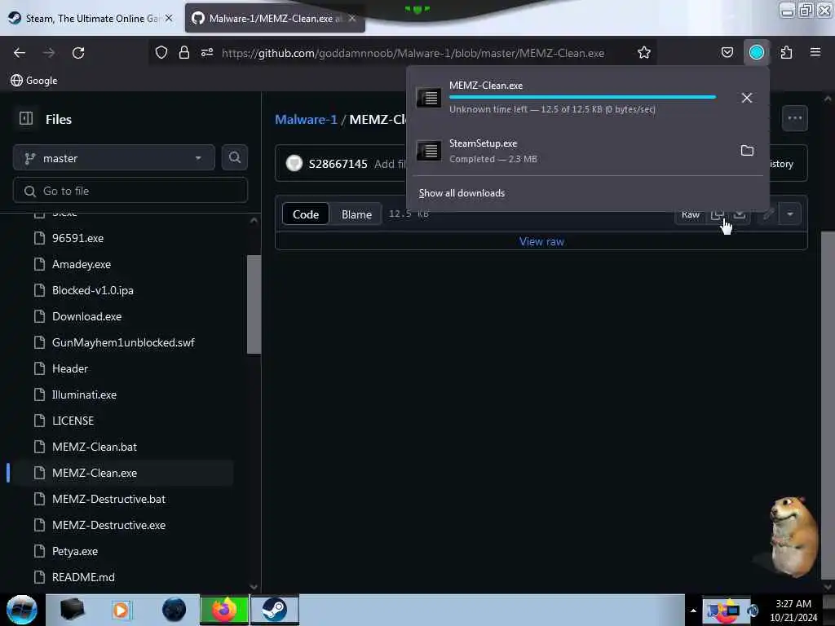This screenshot has height=626, width=835.
Task: Cancel the MEMZ-Clean.exe download
Action: pyautogui.click(x=747, y=98)
